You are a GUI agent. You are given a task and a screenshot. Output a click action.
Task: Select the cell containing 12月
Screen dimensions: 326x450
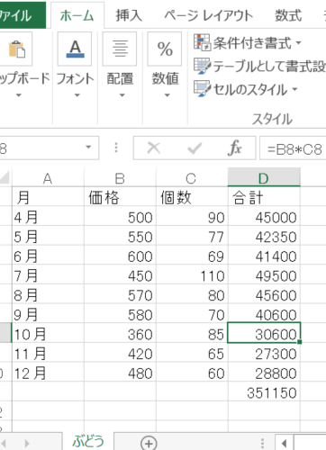[x=48, y=373]
